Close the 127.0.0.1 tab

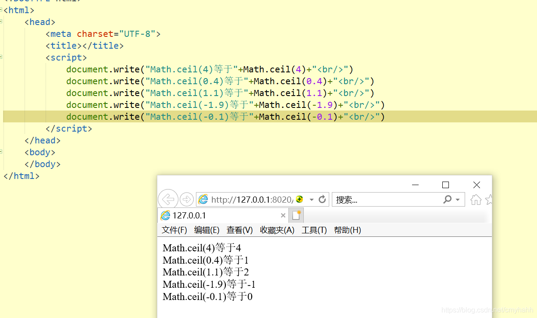(x=283, y=215)
